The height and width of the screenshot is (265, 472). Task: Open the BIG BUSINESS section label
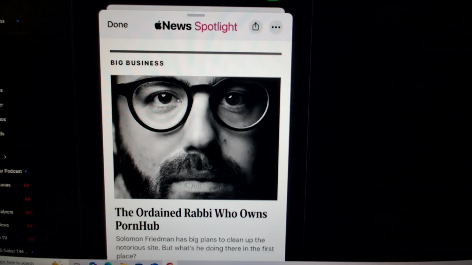point(137,63)
